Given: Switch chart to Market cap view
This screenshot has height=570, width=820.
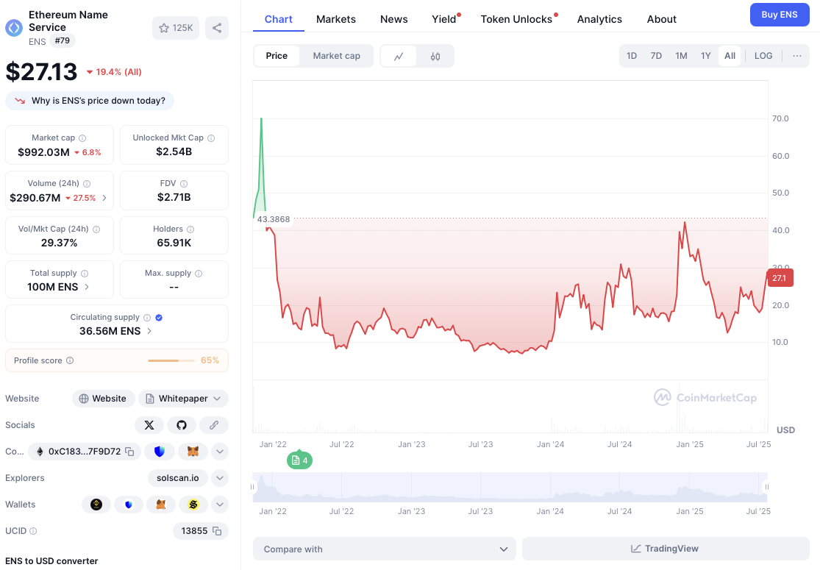Looking at the screenshot, I should (x=336, y=56).
